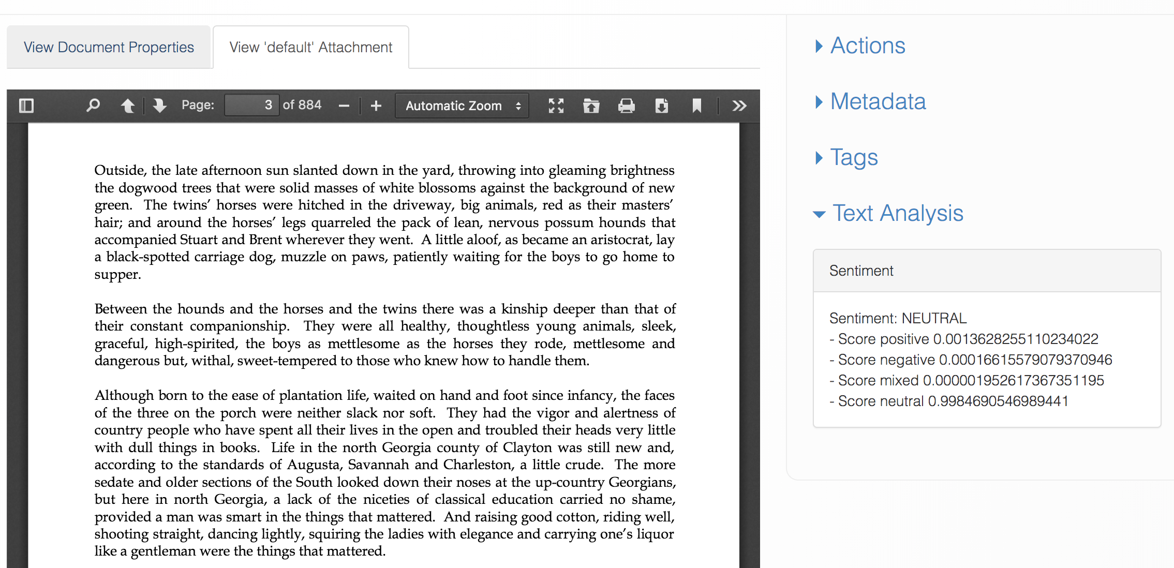The width and height of the screenshot is (1174, 568).
Task: Open the find-in-document search tool
Action: coord(93,106)
